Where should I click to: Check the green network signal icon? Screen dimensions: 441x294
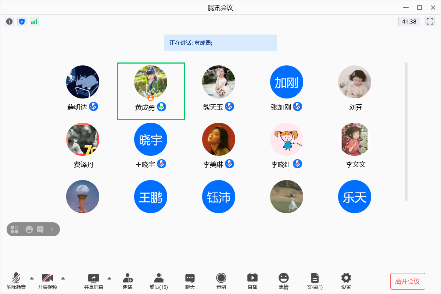pyautogui.click(x=34, y=22)
